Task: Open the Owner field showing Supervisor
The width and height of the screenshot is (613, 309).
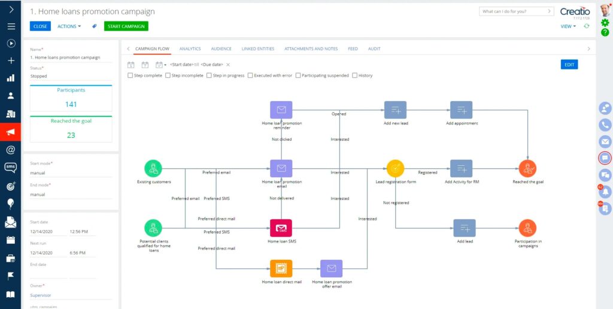Action: tap(71, 295)
